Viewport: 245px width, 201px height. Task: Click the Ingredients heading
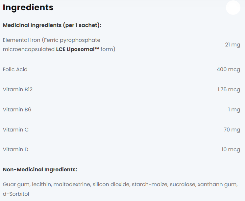coord(28,7)
